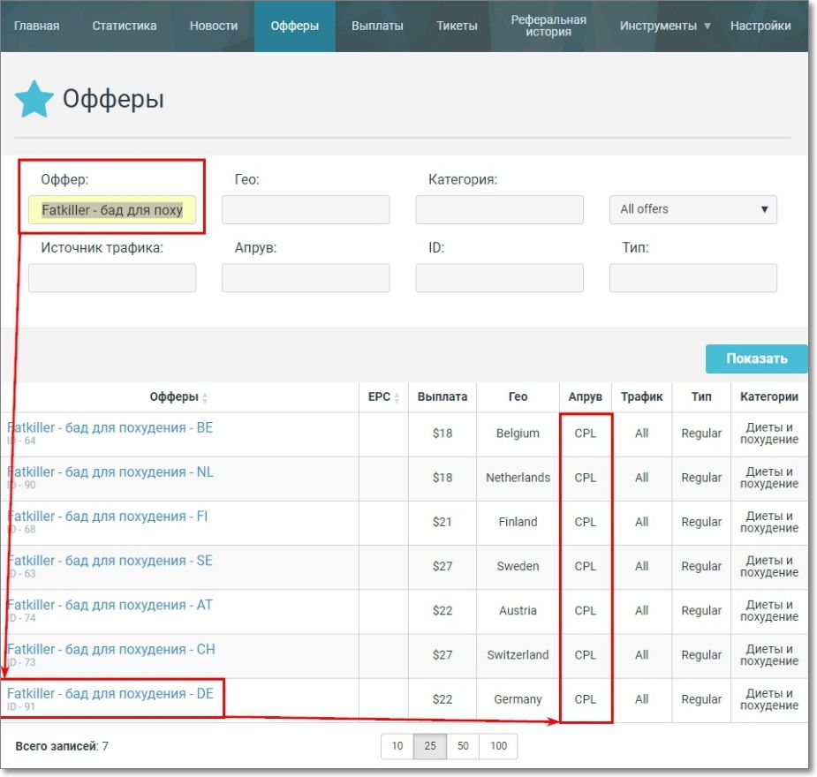Click the Показать button
Image resolution: width=817 pixels, height=777 pixels.
(757, 358)
